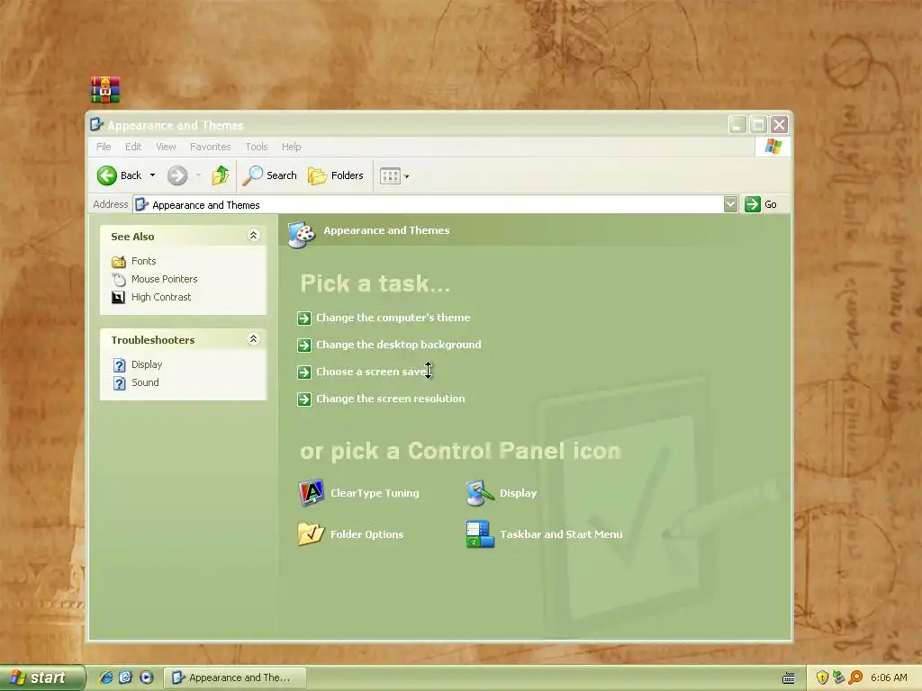Viewport: 922px width, 691px height.
Task: Collapse the See Also panel
Action: [x=253, y=236]
